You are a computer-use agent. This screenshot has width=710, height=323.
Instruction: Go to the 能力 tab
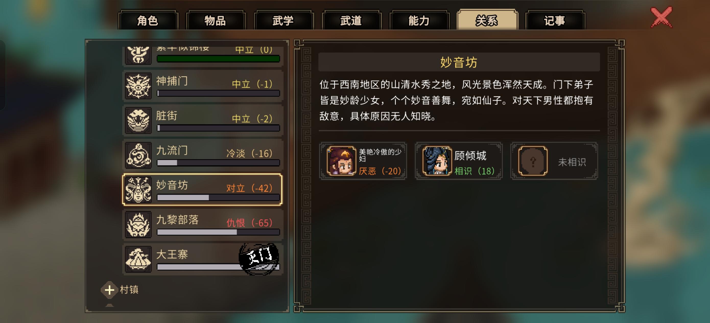tap(419, 20)
